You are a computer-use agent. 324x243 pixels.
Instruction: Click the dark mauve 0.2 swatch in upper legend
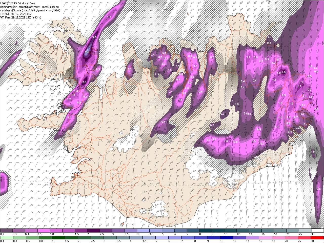click(x=7, y=231)
